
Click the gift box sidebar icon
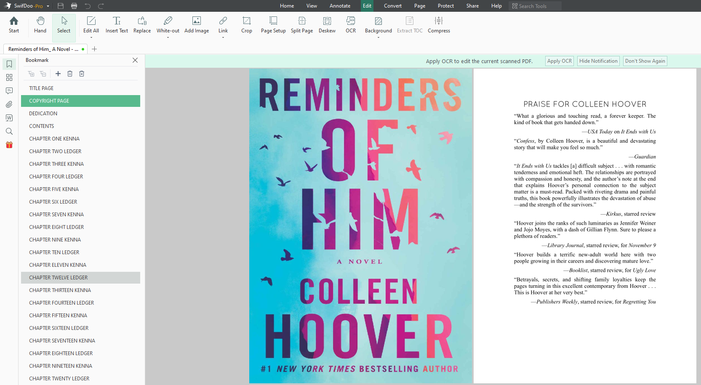(9, 145)
